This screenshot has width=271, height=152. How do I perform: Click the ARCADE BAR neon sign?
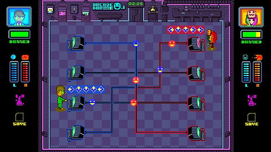109,6
